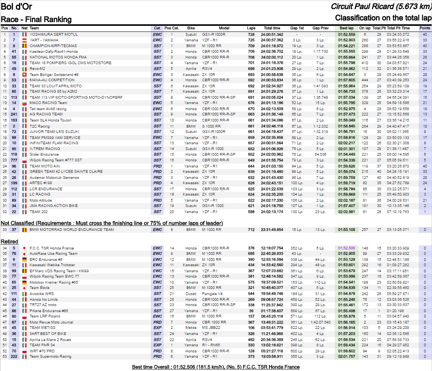Click the 'Team' column header

(x=34, y=28)
